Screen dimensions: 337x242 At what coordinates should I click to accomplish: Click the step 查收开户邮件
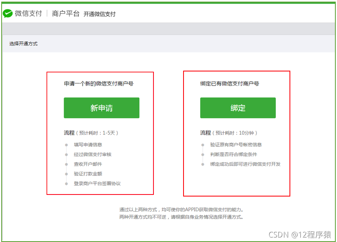(x=88, y=164)
